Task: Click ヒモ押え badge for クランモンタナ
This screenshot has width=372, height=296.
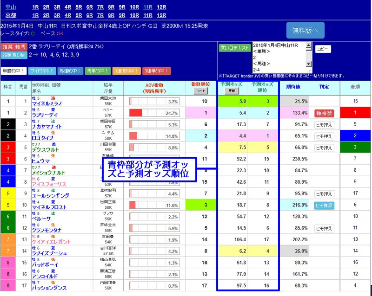Action: click(324, 229)
